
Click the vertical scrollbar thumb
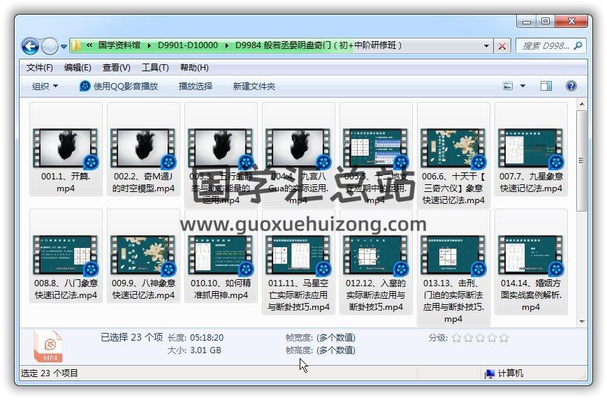click(581, 161)
